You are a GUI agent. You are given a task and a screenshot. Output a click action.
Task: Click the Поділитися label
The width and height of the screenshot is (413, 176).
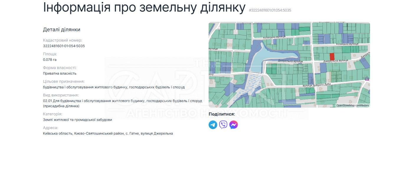[x=222, y=114]
